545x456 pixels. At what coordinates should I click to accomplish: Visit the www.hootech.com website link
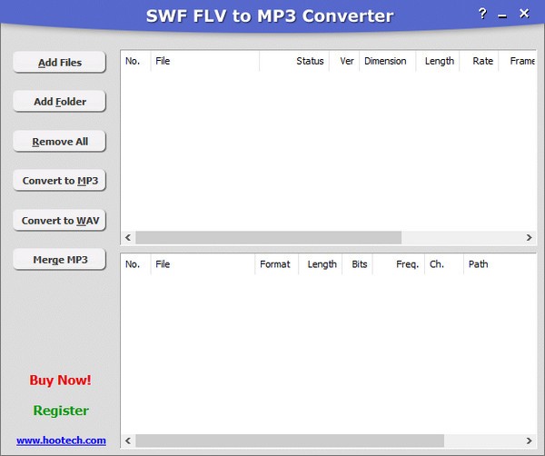pos(61,441)
